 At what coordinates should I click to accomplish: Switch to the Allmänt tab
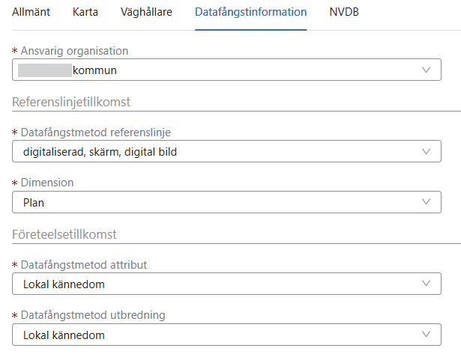(x=33, y=12)
